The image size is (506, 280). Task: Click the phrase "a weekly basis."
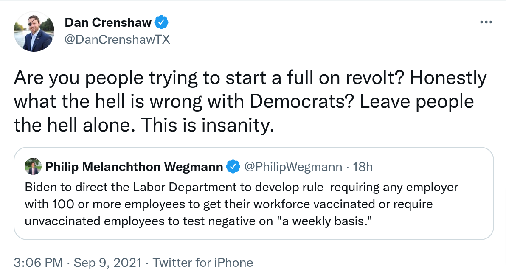(325, 221)
